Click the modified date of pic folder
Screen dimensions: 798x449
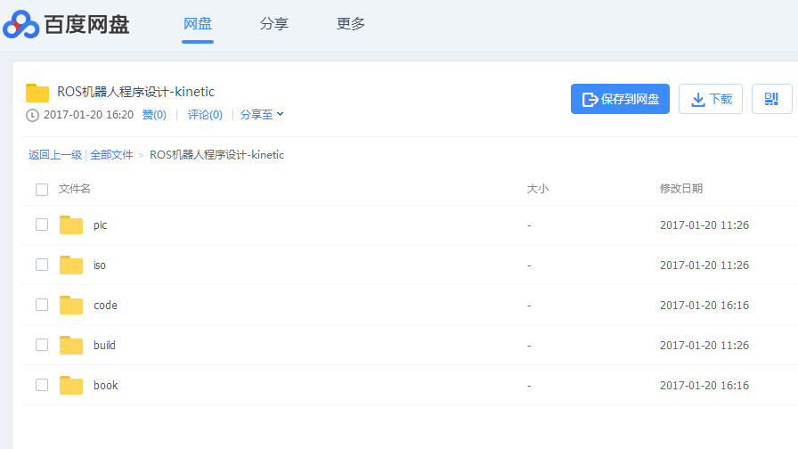click(x=704, y=225)
